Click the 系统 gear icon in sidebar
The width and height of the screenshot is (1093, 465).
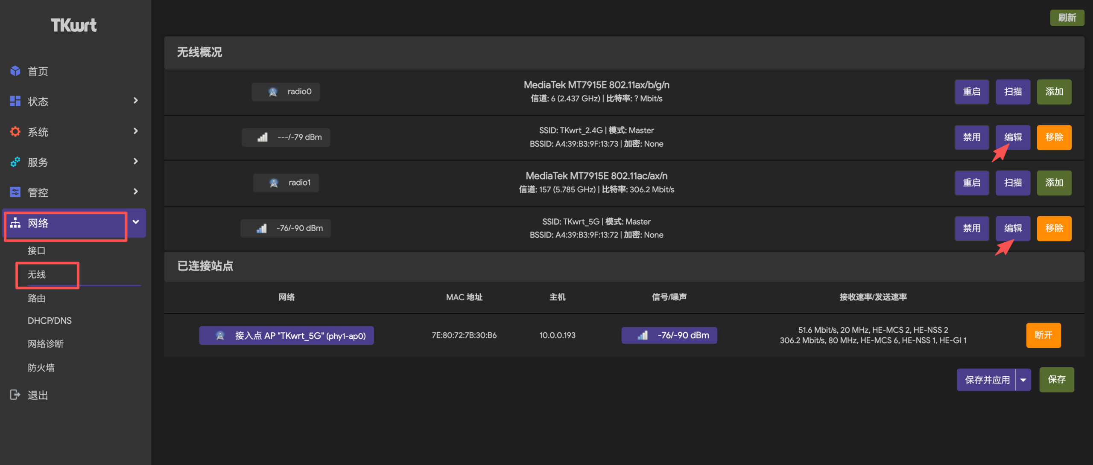(x=15, y=131)
